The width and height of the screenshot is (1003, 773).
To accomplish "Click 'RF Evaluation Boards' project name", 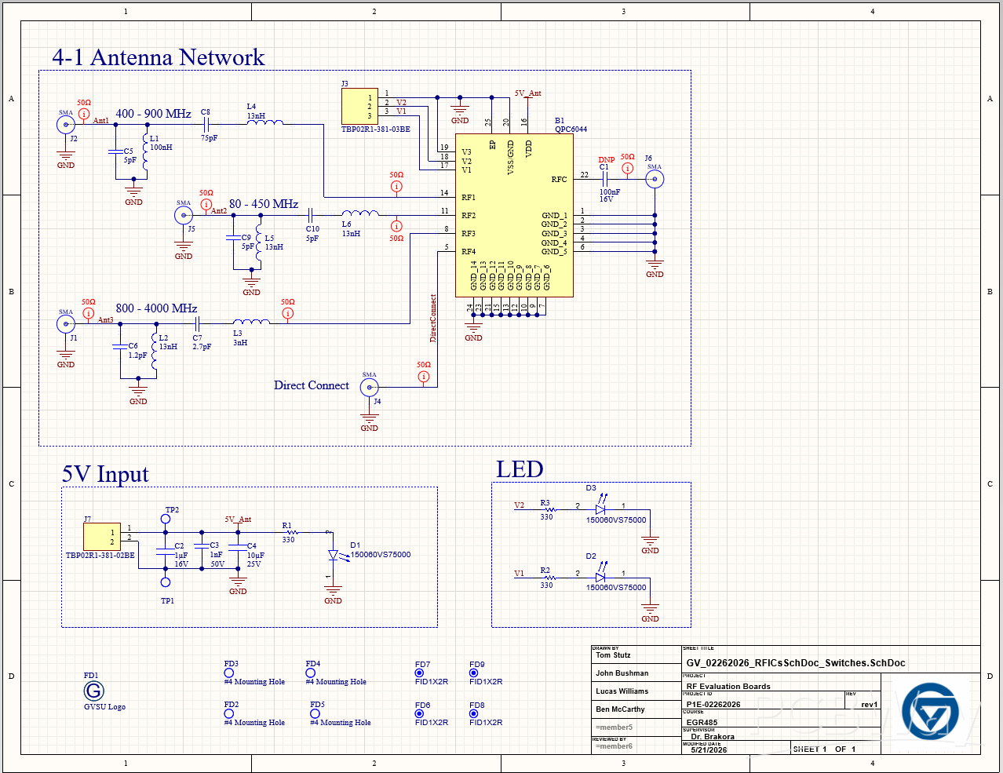I will click(x=728, y=687).
